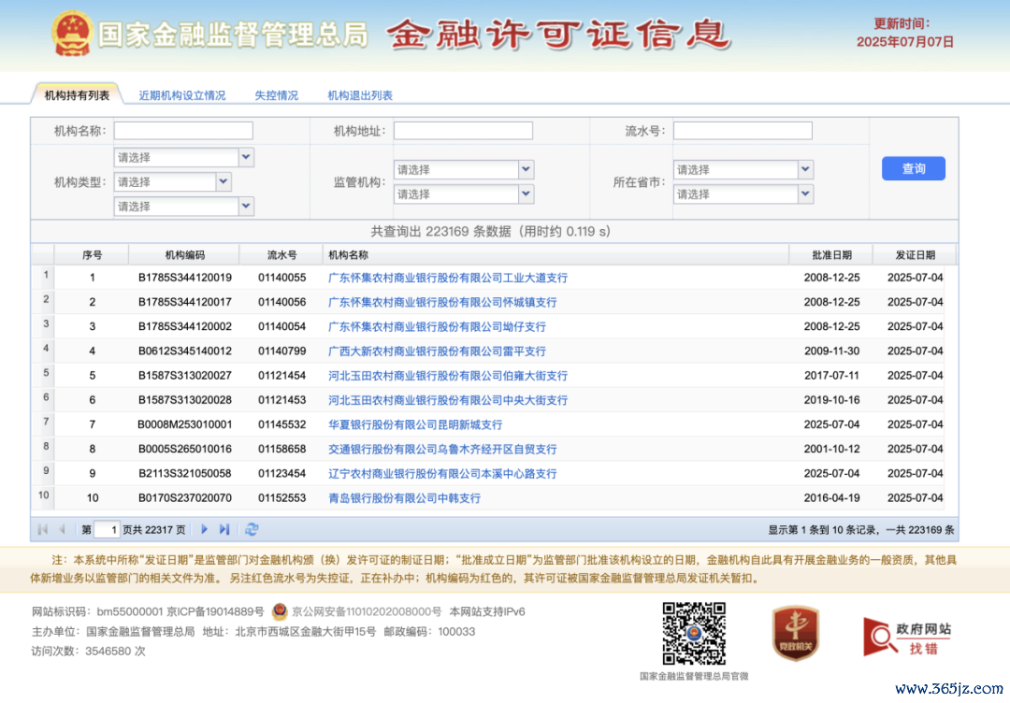Open 河北玉田农村商业银行伯雍大街支行 link
Screen dimensions: 1010x703
[448, 375]
